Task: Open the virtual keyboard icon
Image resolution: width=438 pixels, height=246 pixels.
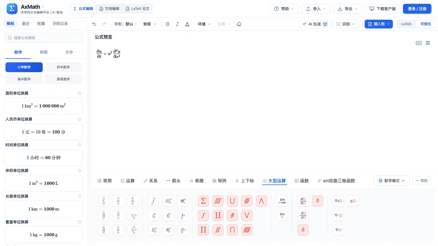Action: (x=419, y=43)
